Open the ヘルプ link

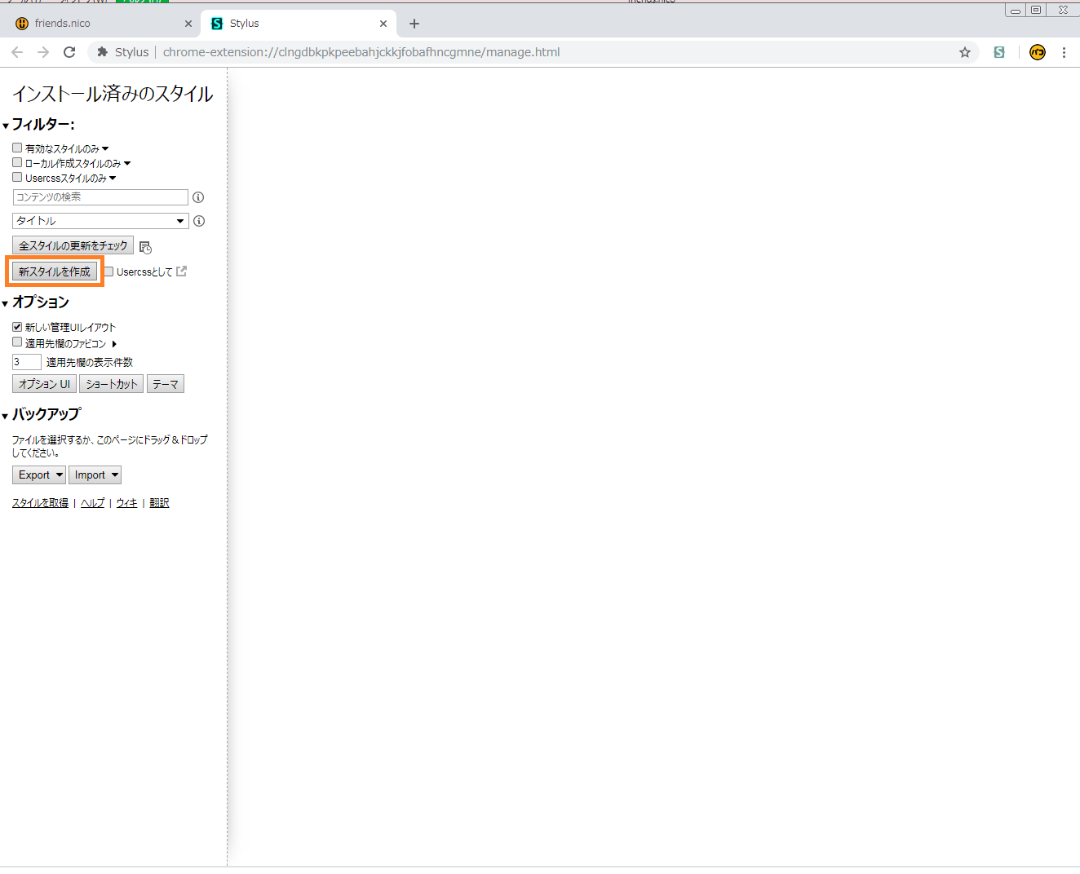click(93, 503)
